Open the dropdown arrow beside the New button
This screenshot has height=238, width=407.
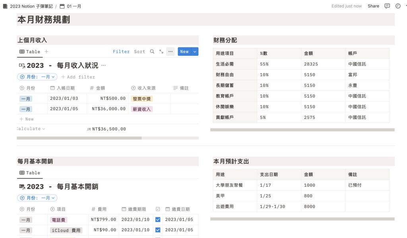click(195, 52)
